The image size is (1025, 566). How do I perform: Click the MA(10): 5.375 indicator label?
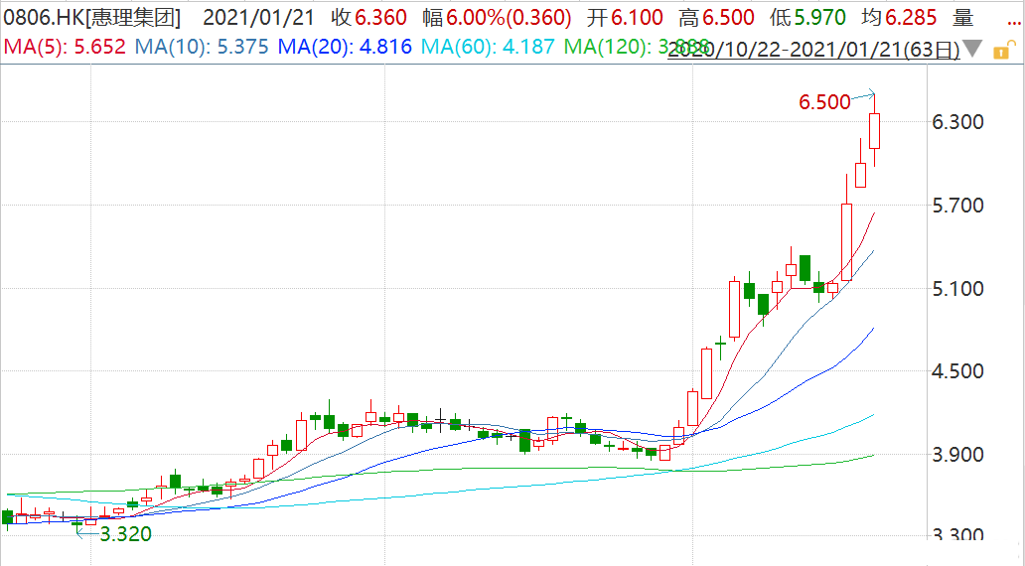point(202,47)
